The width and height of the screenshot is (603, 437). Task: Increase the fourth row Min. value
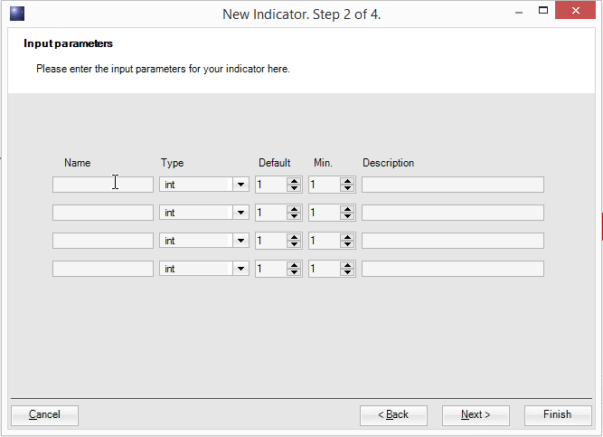tap(348, 265)
